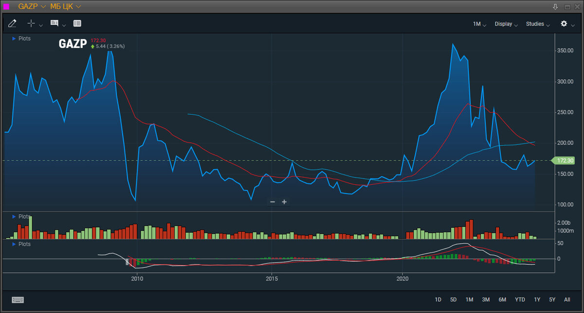This screenshot has height=313, width=584.
Task: Open the GAZP ticker dropdown
Action: coord(32,7)
